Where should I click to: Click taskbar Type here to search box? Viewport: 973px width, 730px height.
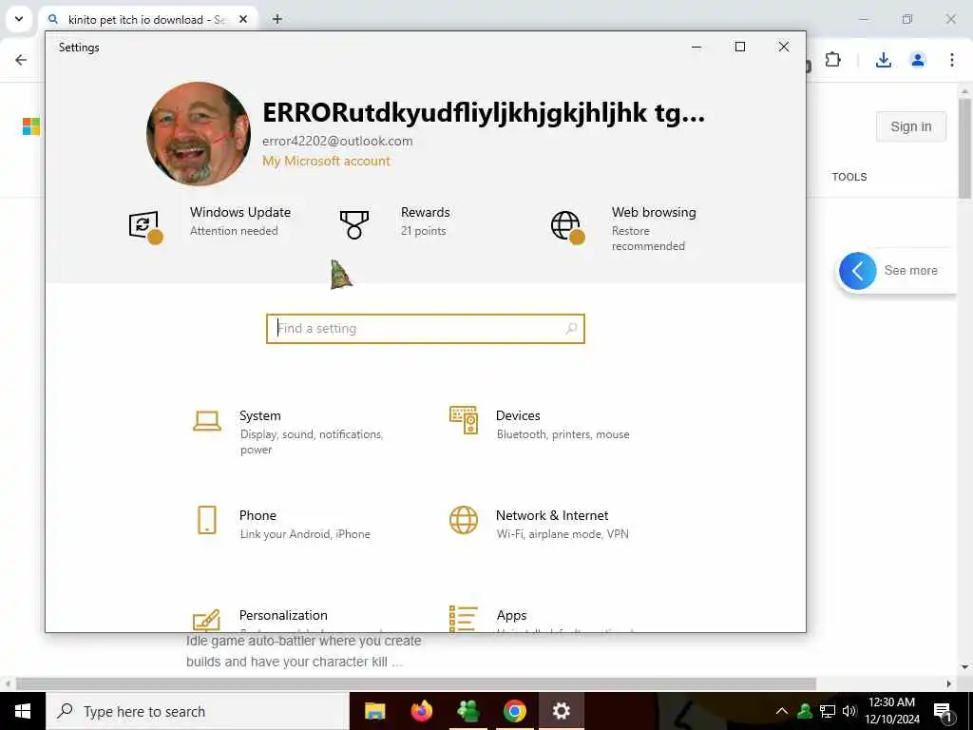coord(198,711)
